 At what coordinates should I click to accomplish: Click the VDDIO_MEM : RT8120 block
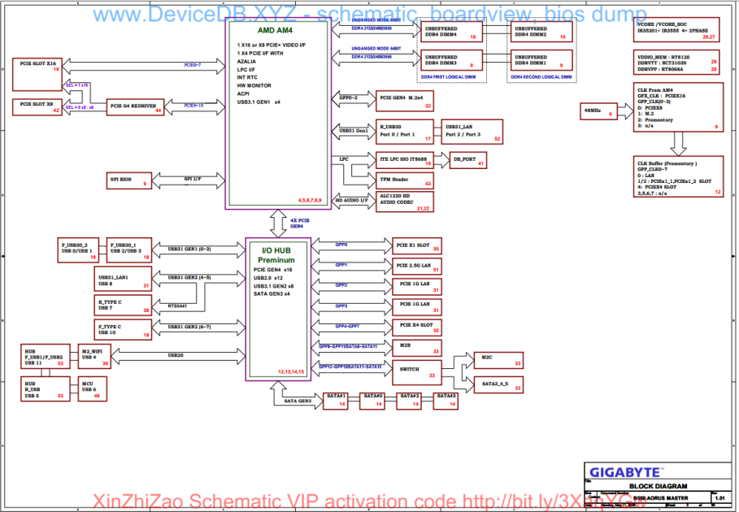(676, 63)
